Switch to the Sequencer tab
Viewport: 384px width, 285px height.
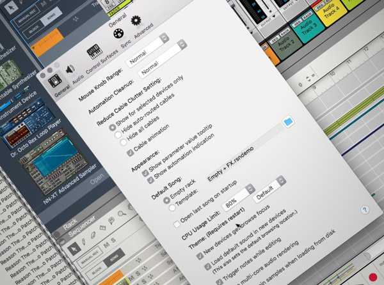click(x=82, y=227)
